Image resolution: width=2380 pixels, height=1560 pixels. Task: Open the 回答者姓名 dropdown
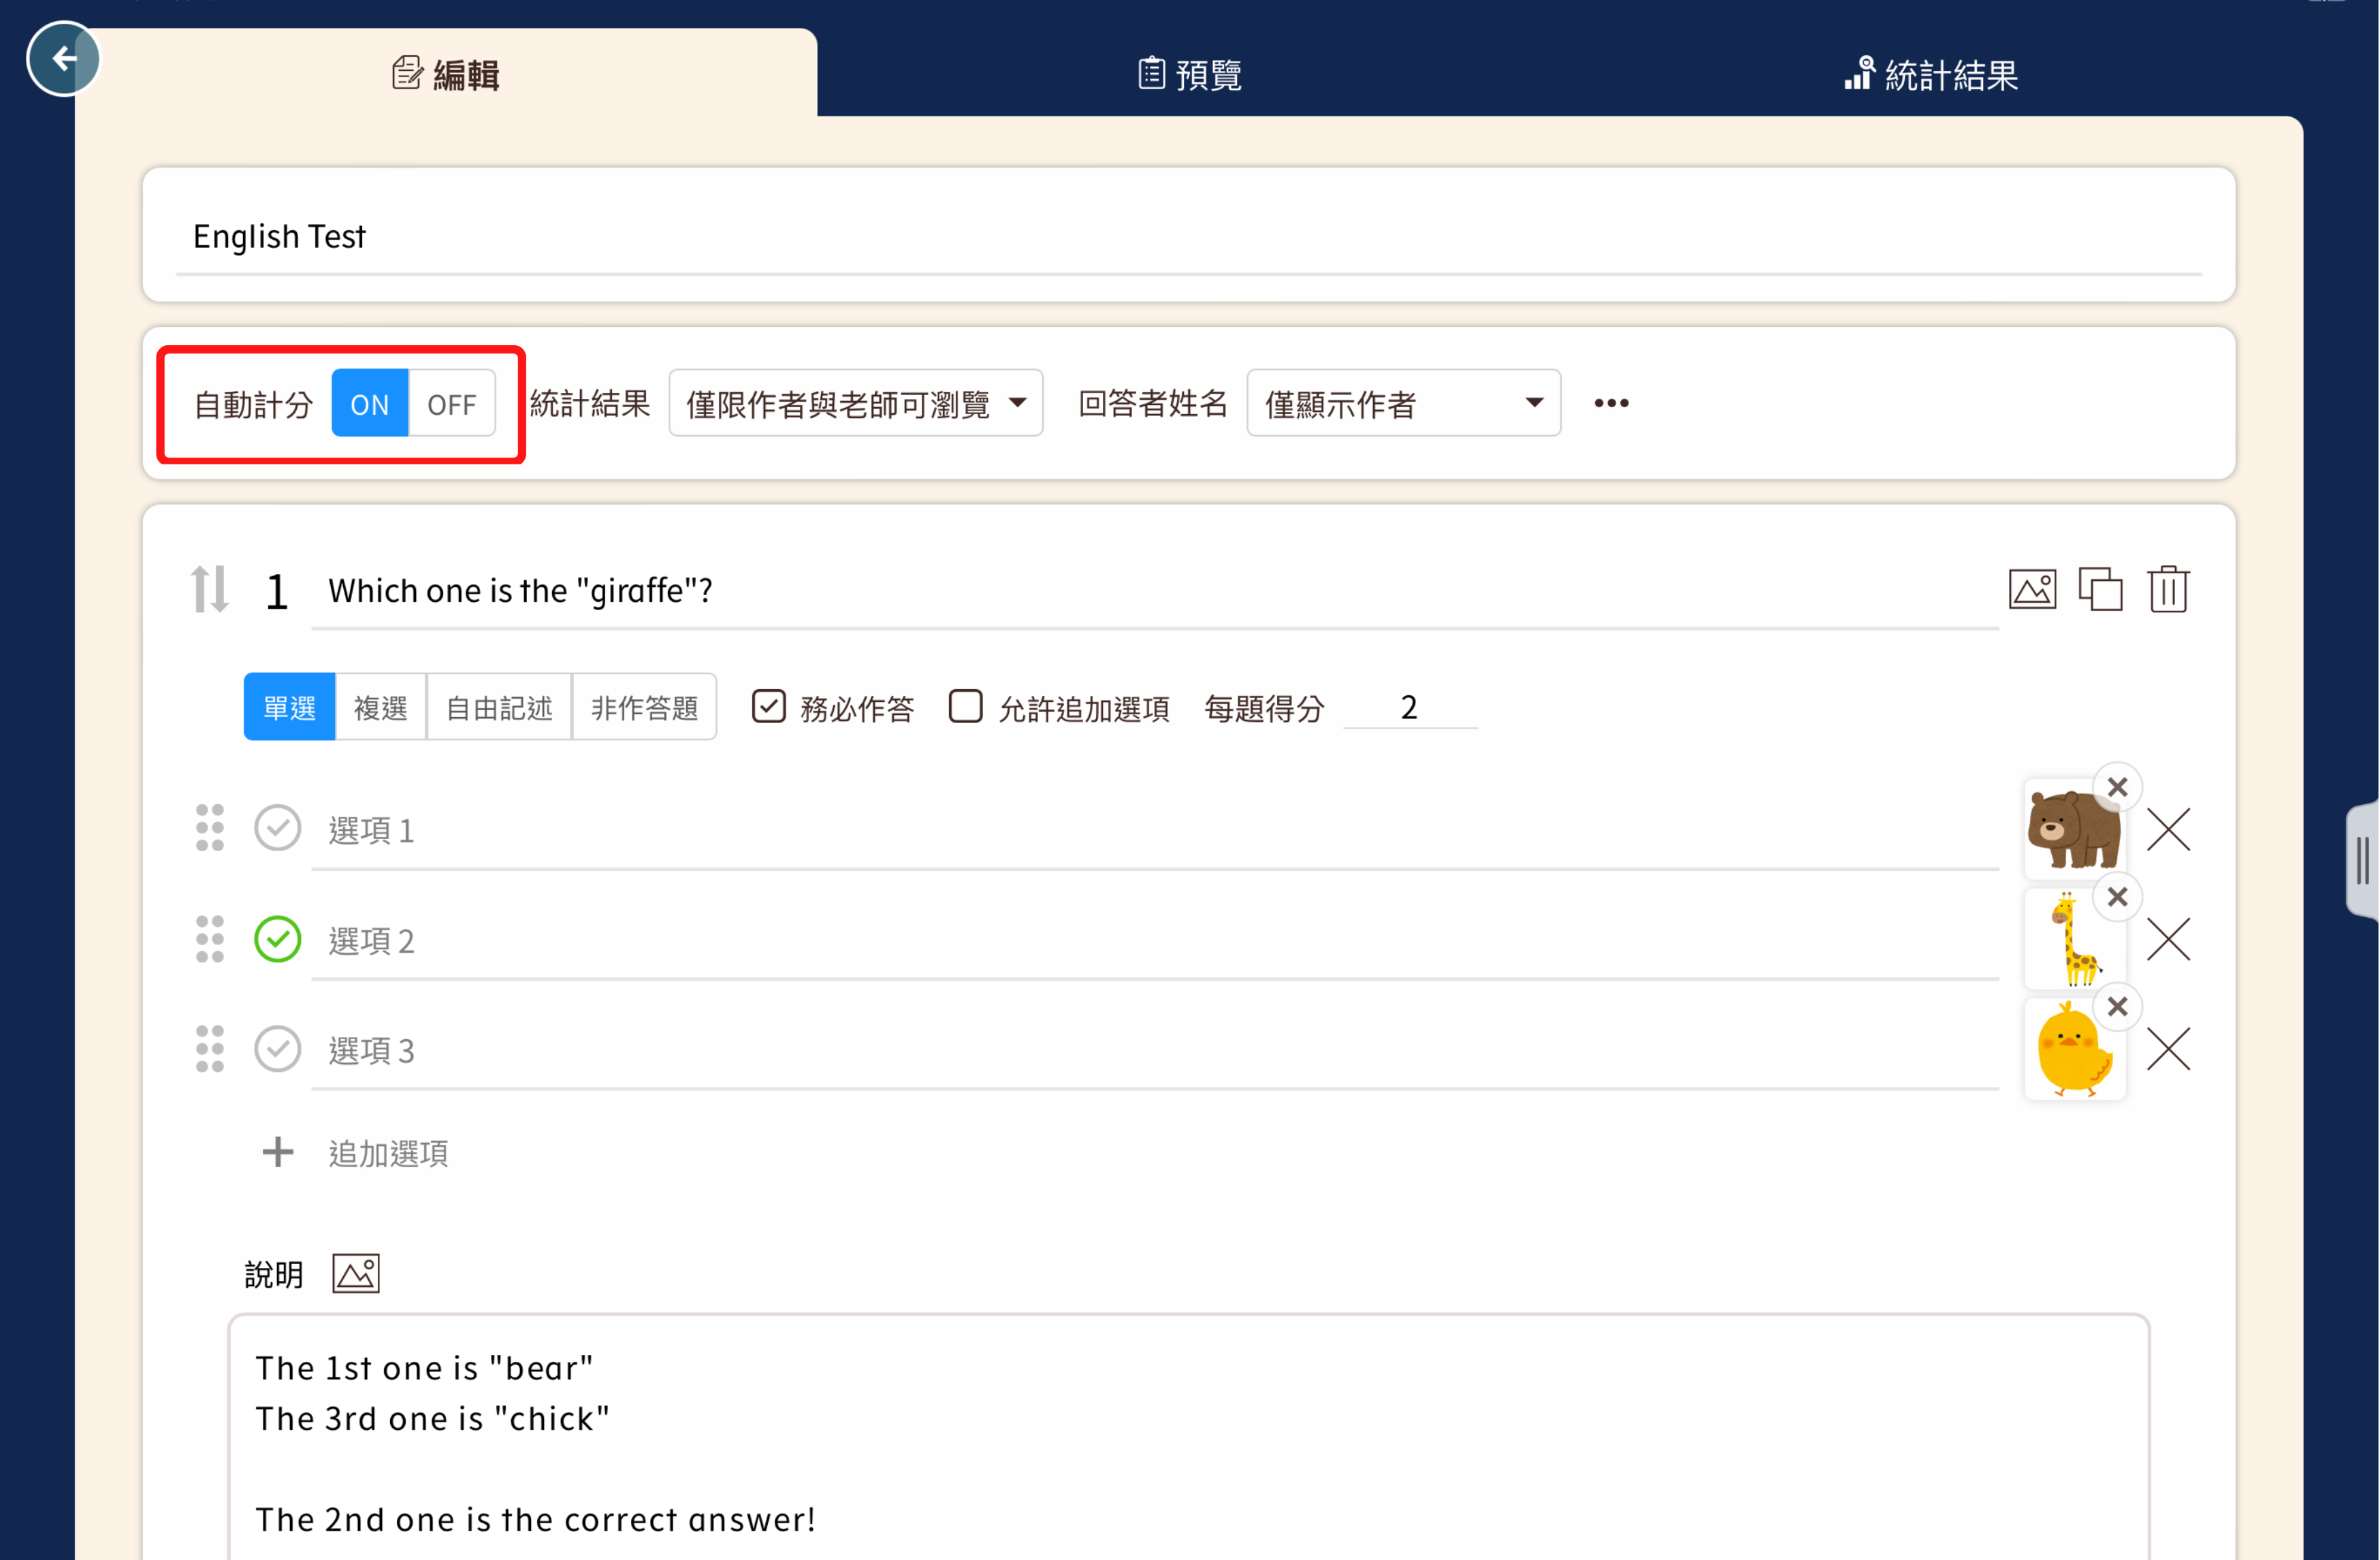point(1403,403)
